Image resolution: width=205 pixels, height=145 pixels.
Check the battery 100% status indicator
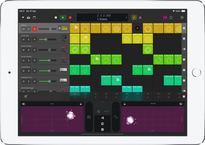click(x=180, y=11)
